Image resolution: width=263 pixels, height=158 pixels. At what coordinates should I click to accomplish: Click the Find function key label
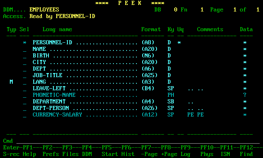pos(246,154)
